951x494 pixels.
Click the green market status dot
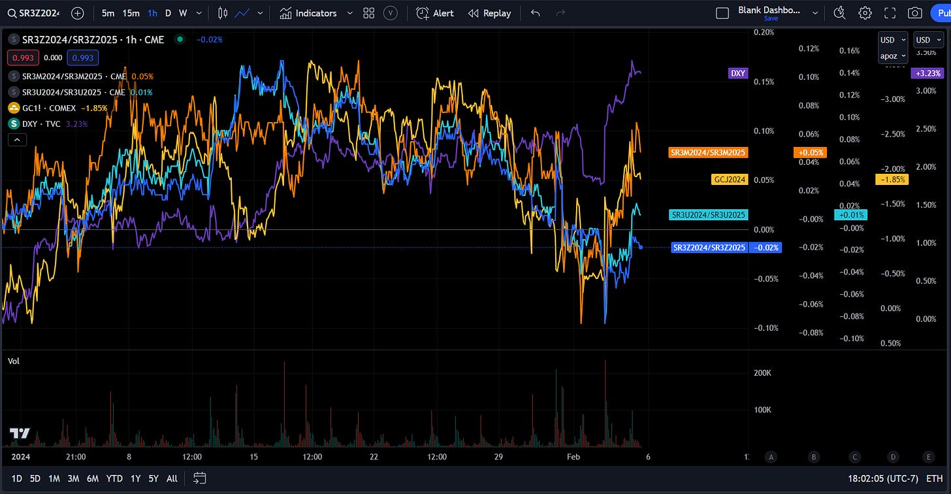[180, 39]
